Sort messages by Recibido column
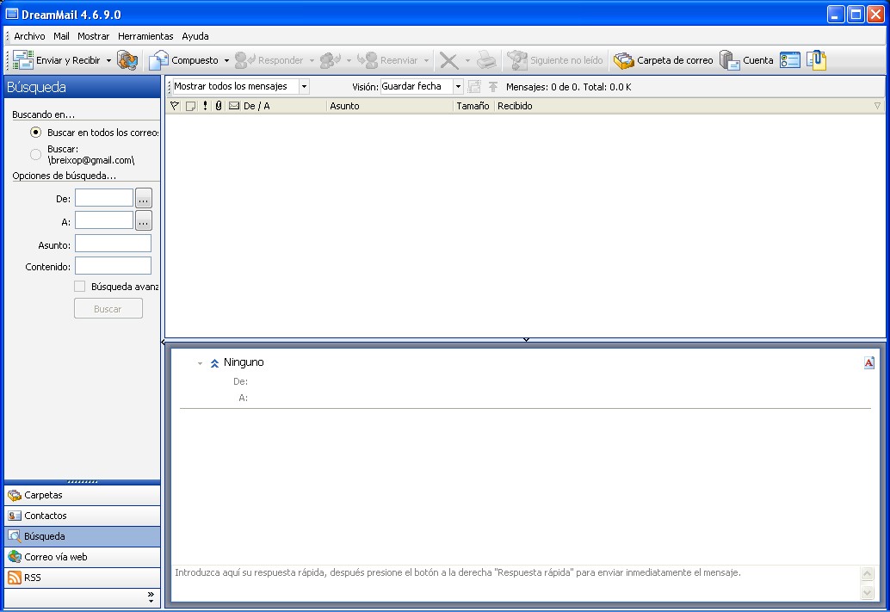This screenshot has height=612, width=890. (689, 106)
